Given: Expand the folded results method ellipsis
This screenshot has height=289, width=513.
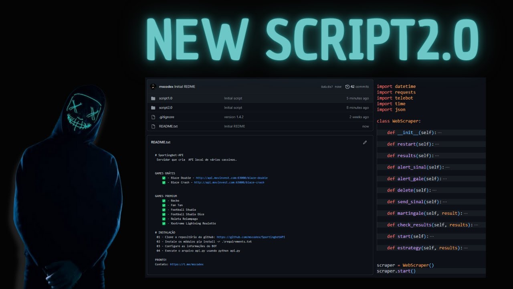Looking at the screenshot, I should pyautogui.click(x=437, y=156).
